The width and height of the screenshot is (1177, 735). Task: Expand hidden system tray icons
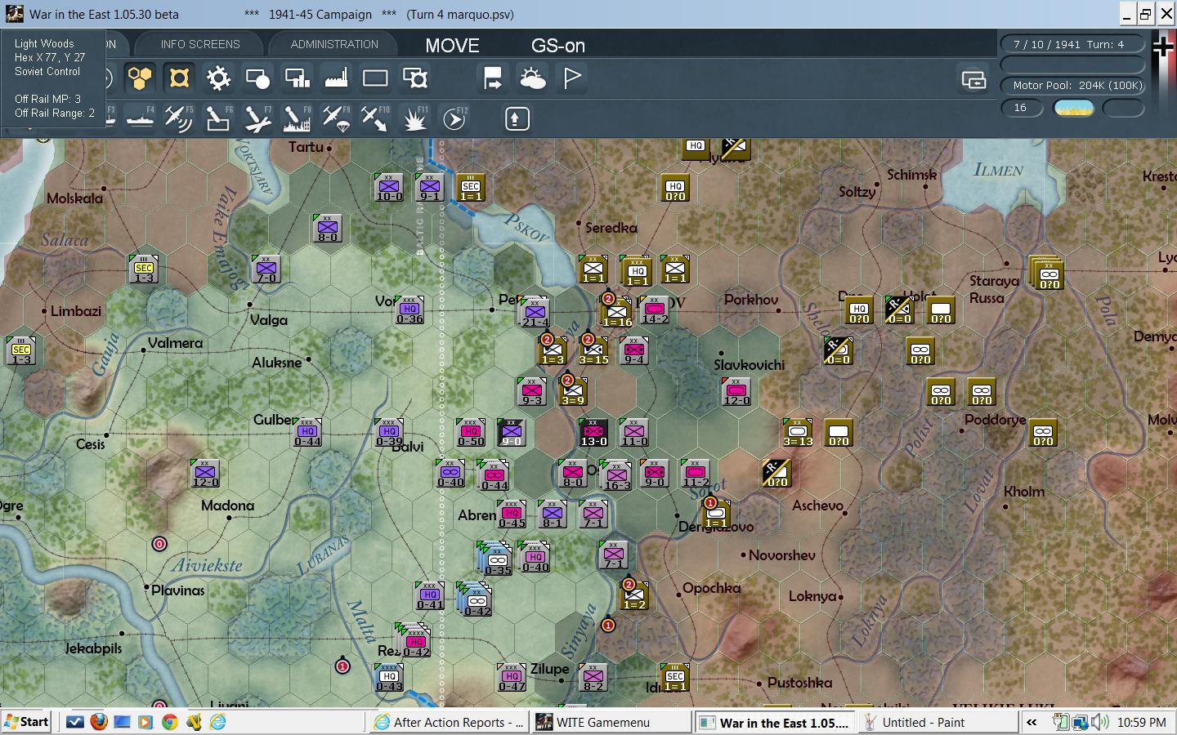pos(1032,723)
